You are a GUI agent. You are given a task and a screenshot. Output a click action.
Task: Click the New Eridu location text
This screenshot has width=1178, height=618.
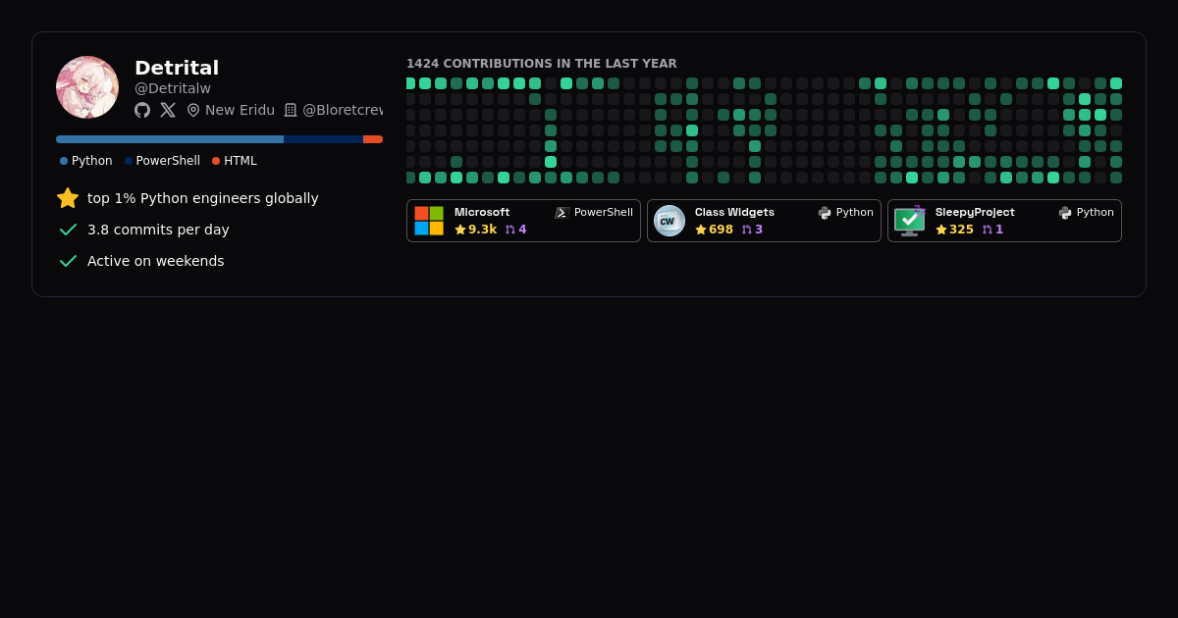[240, 110]
